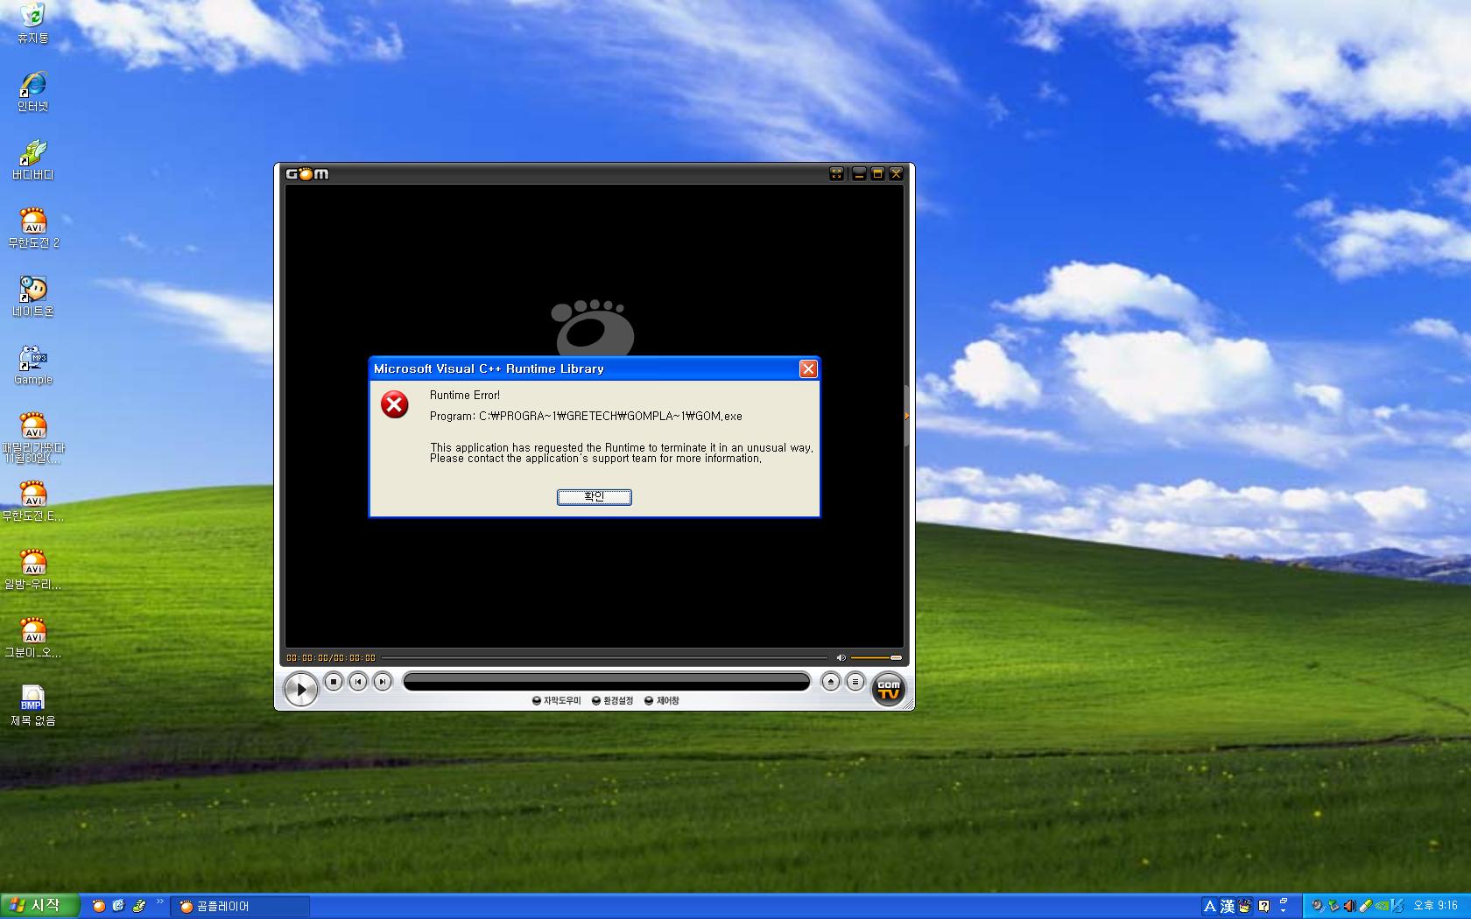Screen dimensions: 1471x919
Task: Click the safely remove hardware tray icon
Action: click(1334, 906)
